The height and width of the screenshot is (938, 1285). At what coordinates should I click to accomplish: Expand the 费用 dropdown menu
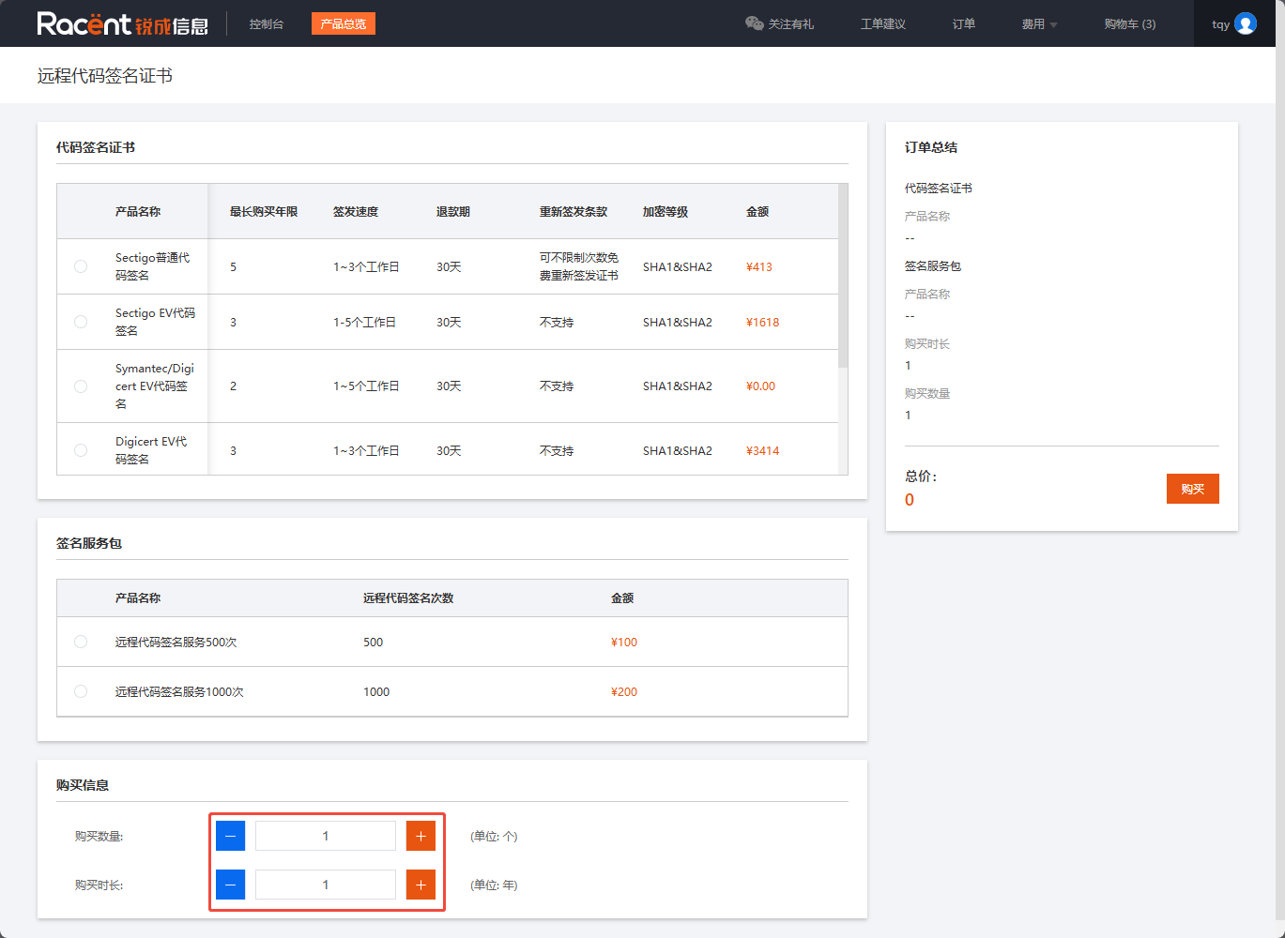(1039, 24)
